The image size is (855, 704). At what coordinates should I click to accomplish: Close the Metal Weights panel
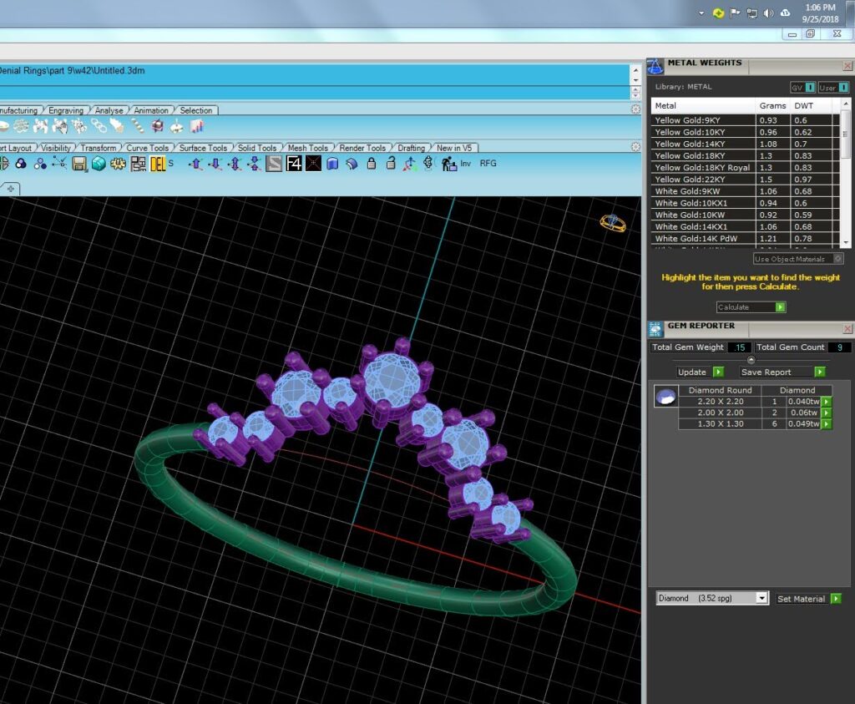847,66
